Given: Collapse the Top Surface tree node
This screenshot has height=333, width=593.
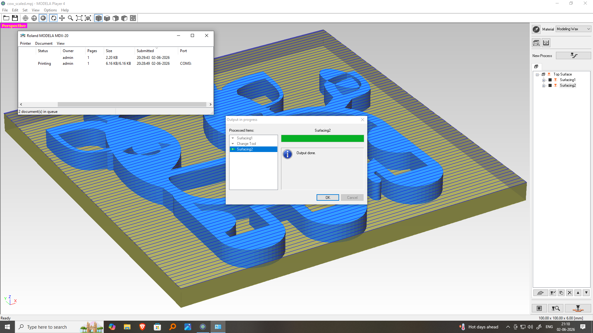Looking at the screenshot, I should (537, 75).
